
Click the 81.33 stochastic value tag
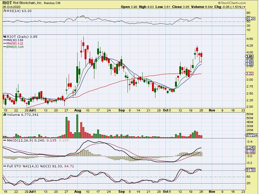coord(250,170)
